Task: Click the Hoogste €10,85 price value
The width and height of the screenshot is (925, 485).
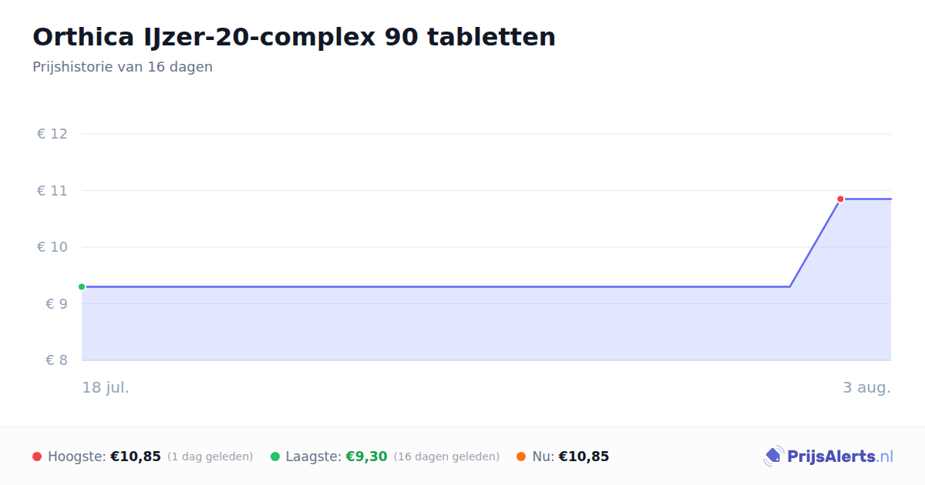Action: 136,457
